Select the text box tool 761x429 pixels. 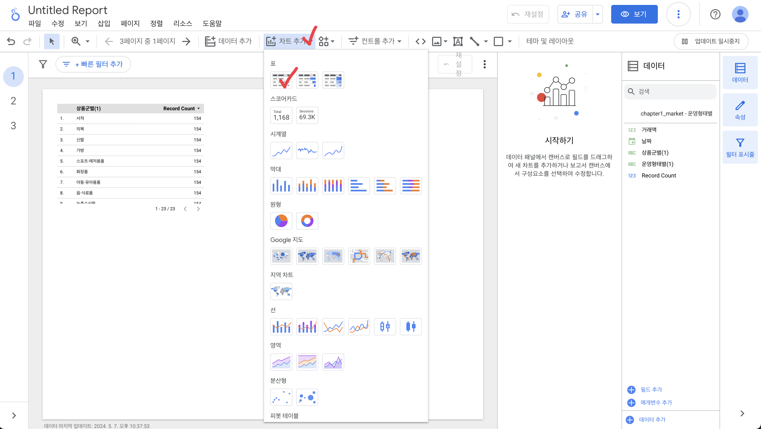(457, 41)
